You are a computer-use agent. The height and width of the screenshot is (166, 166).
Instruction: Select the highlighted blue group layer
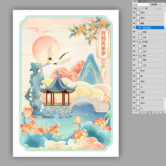(x=150, y=28)
